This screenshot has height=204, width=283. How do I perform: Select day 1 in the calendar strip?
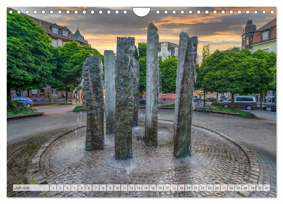click(x=53, y=188)
